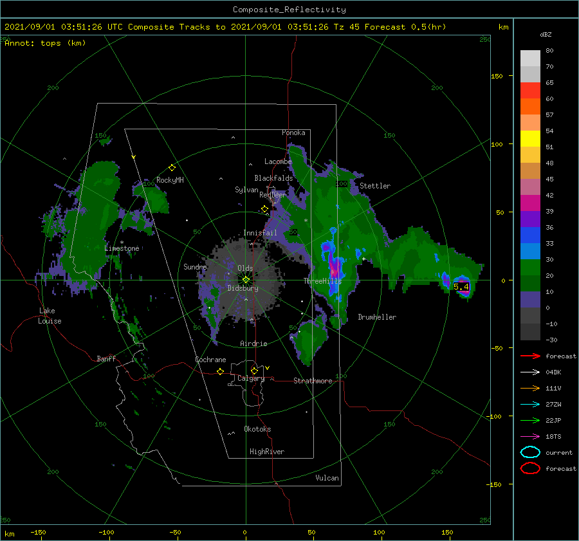Click the Composite_Reflectivity title
Image resolution: width=579 pixels, height=541 pixels.
[x=289, y=10]
